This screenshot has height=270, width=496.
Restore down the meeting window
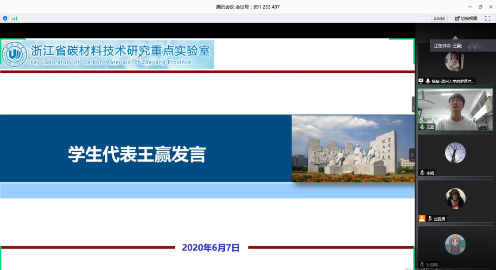(x=480, y=7)
